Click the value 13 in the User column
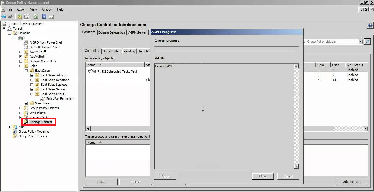The image size is (374, 192). tap(334, 80)
